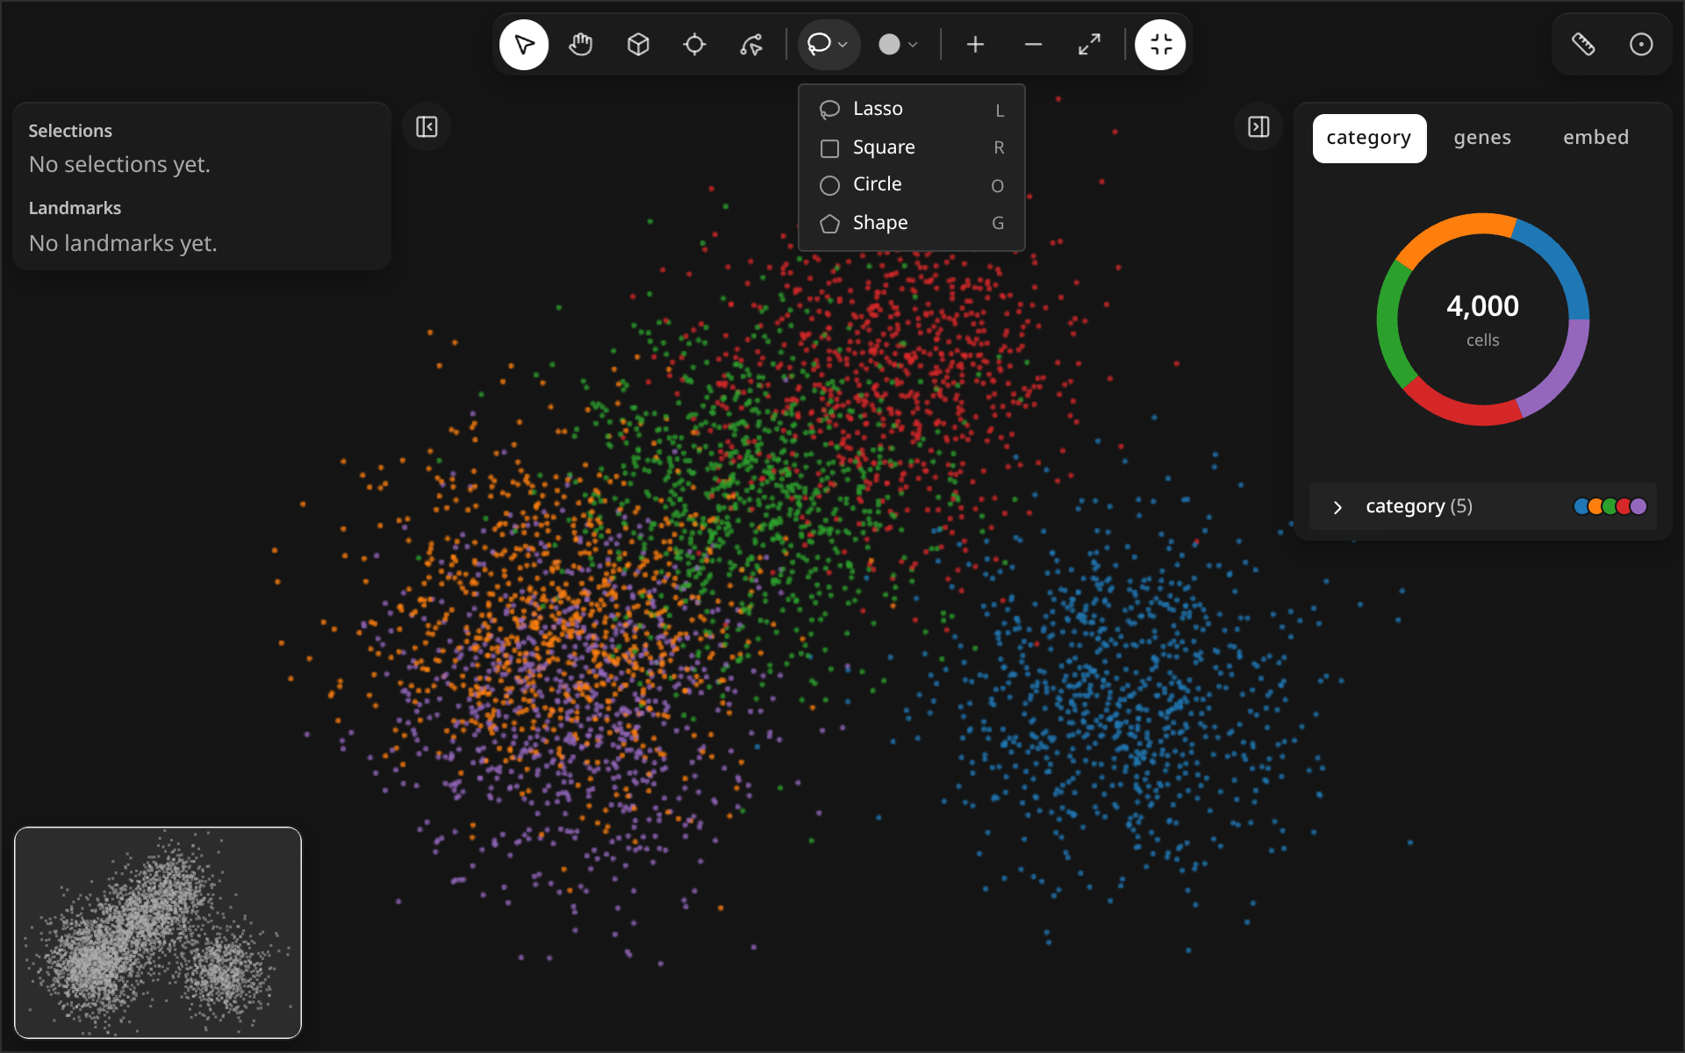The height and width of the screenshot is (1053, 1685).
Task: Zoom in with the plus icon
Action: tap(975, 45)
